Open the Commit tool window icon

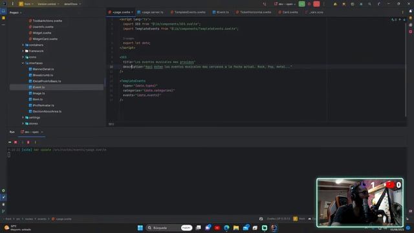(3, 18)
